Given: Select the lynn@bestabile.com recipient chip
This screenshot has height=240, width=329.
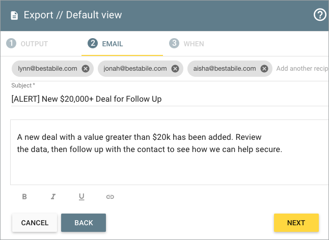Looking at the screenshot, I should tap(47, 69).
